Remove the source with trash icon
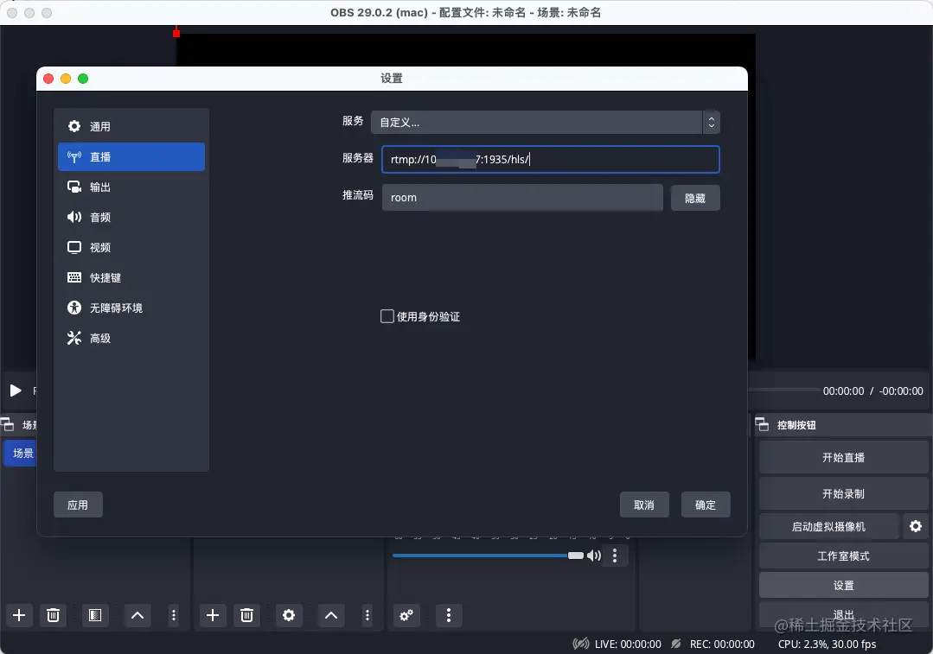This screenshot has height=654, width=933. pyautogui.click(x=247, y=615)
